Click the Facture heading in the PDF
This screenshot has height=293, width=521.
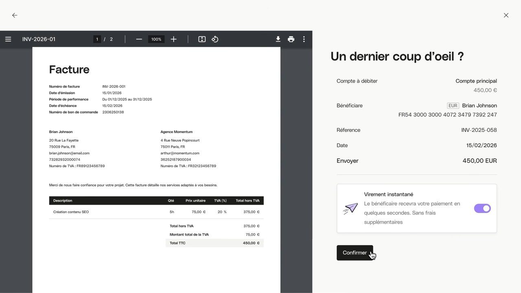pyautogui.click(x=69, y=70)
